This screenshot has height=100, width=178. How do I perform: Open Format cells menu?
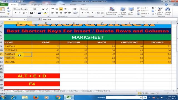(x=143, y=14)
